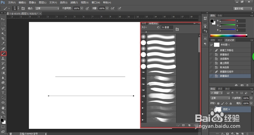Select the Sponge tool
This screenshot has width=254, height=135.
[3, 83]
